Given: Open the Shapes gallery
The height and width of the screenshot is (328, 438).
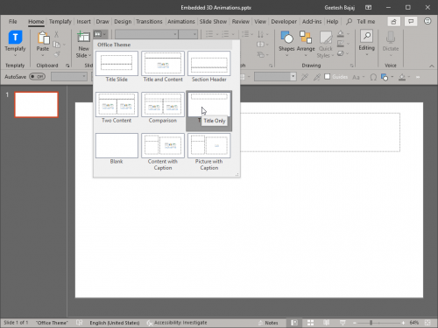Looking at the screenshot, I should 286,38.
